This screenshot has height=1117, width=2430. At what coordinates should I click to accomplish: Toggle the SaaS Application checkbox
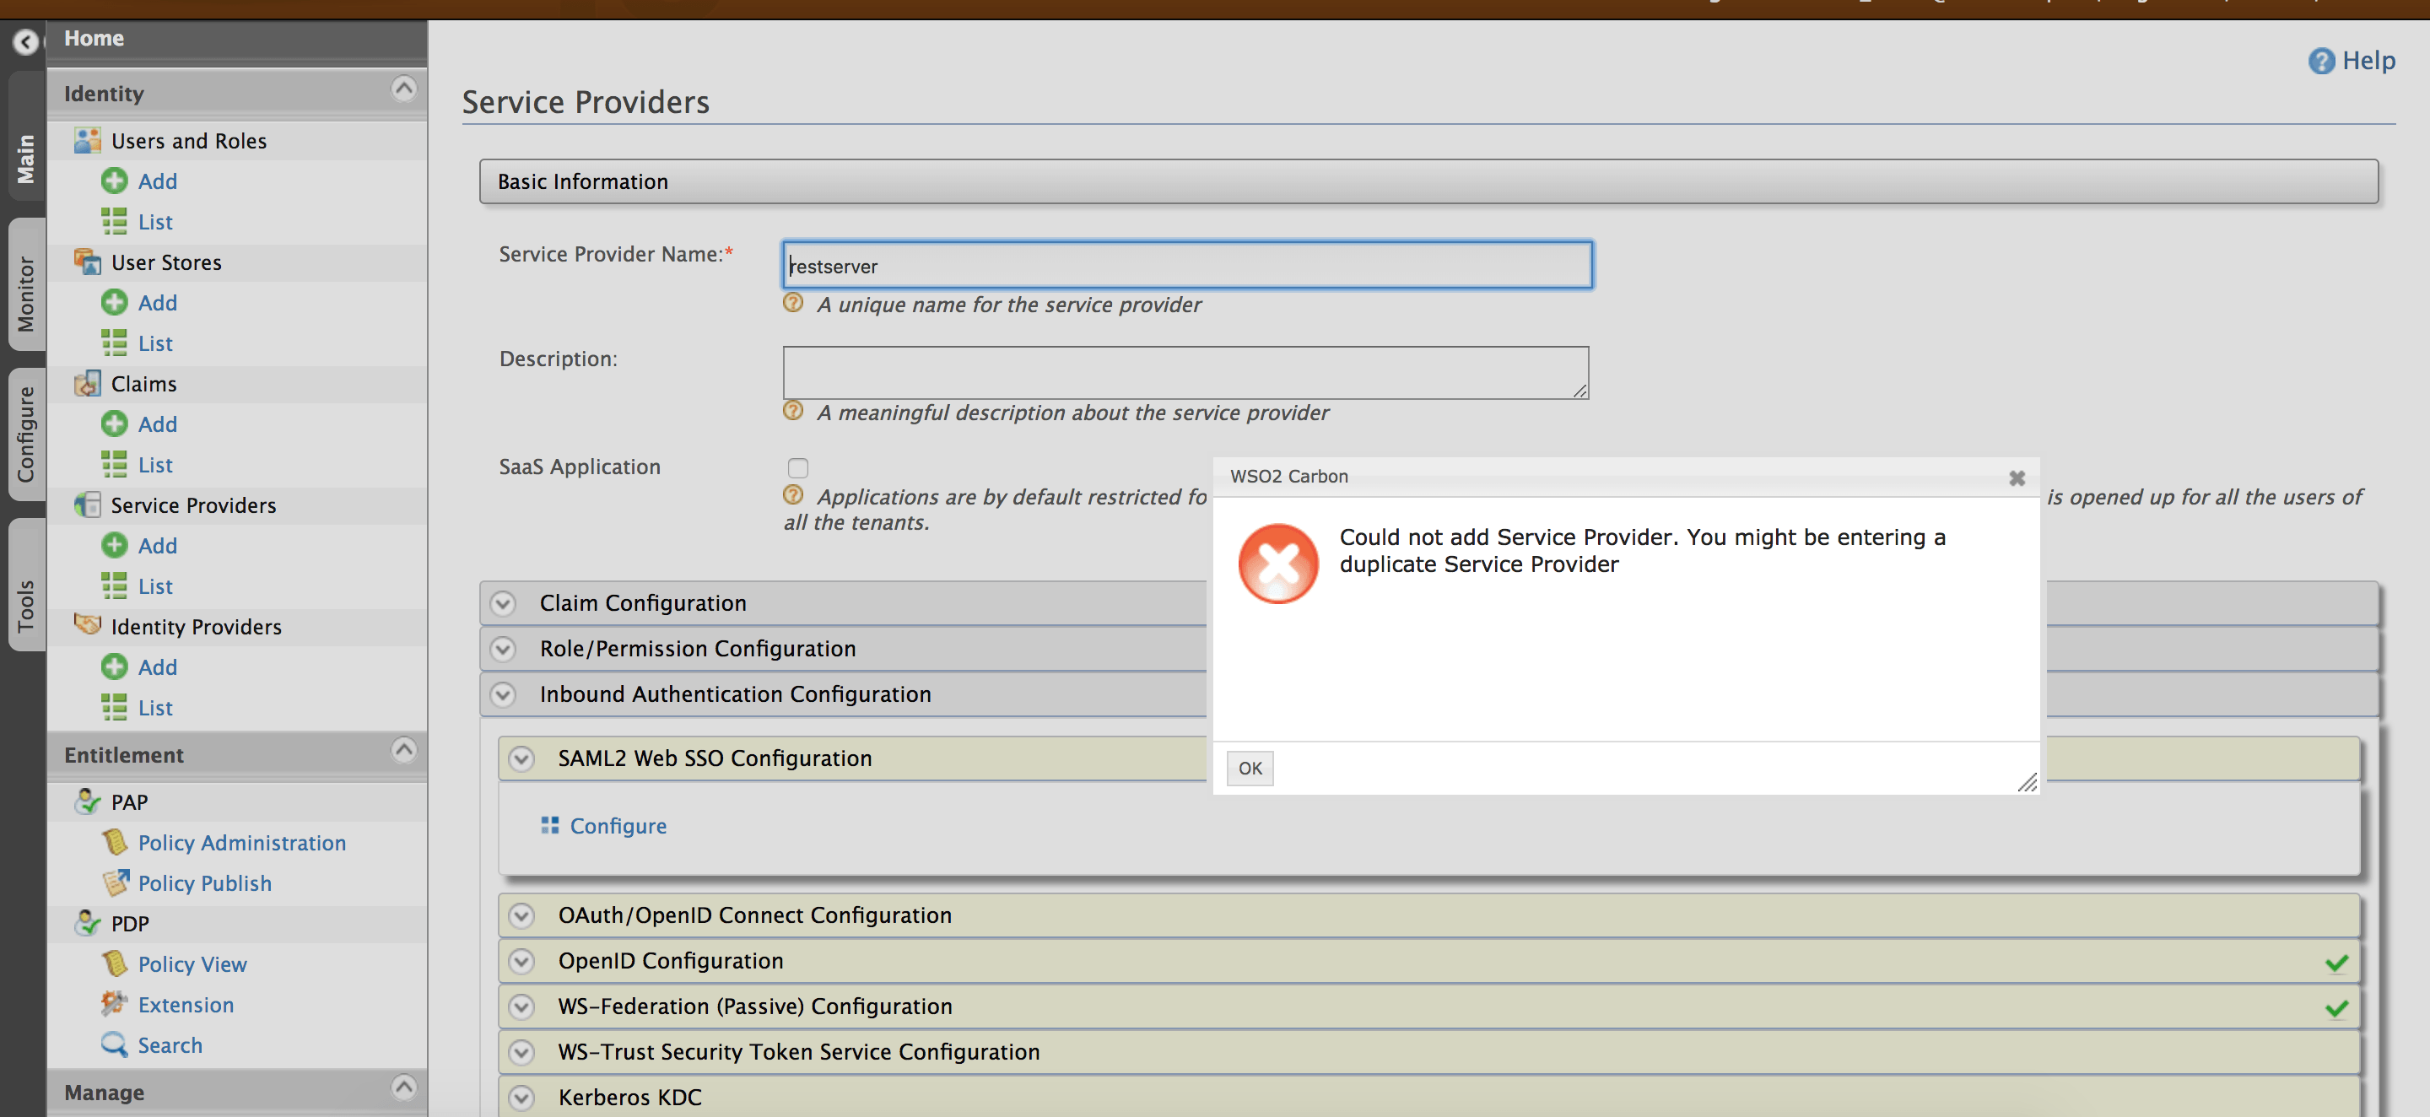[x=798, y=467]
